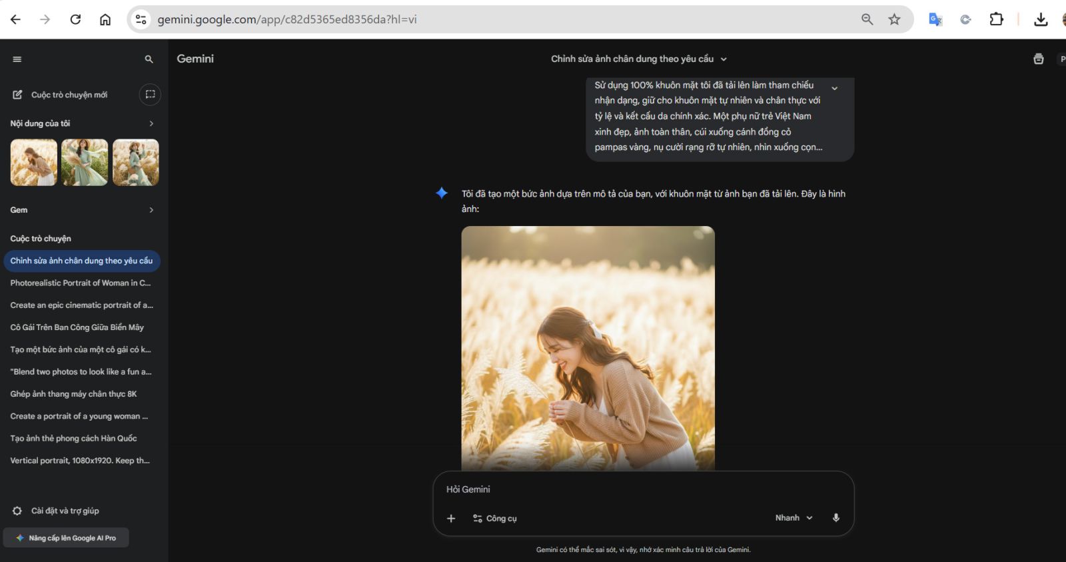Viewport: 1066px width, 562px height.
Task: Click Nâng cấp lên Google AI Pro
Action: 66,538
